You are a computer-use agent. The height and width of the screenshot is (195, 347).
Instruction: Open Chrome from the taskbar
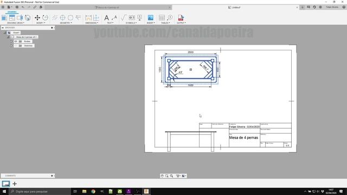[93, 191]
